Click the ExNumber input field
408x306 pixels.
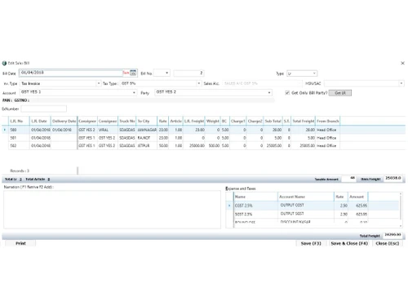44,109
